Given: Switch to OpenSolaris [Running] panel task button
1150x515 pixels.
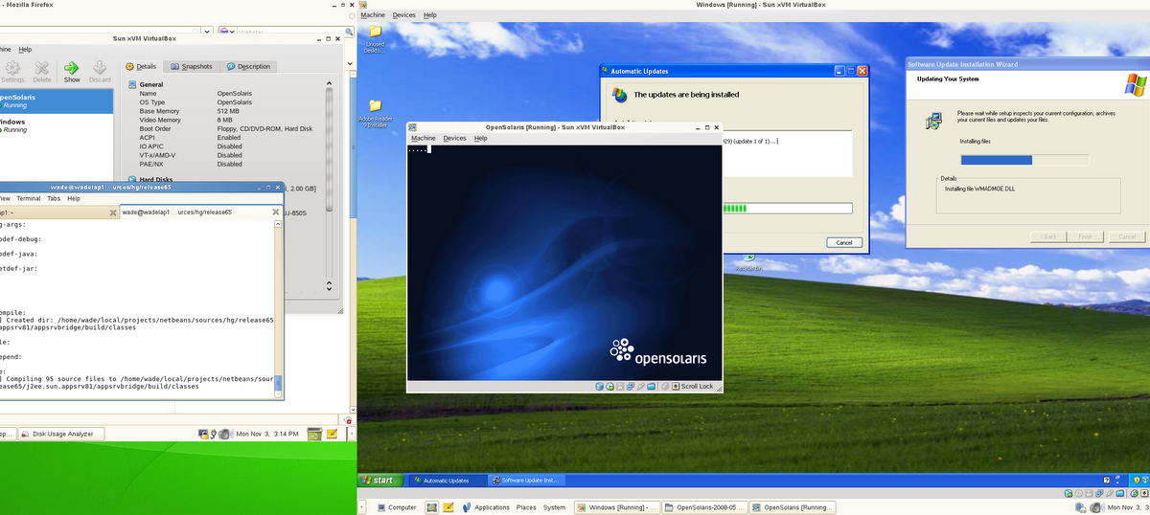Looking at the screenshot, I should coord(793,507).
